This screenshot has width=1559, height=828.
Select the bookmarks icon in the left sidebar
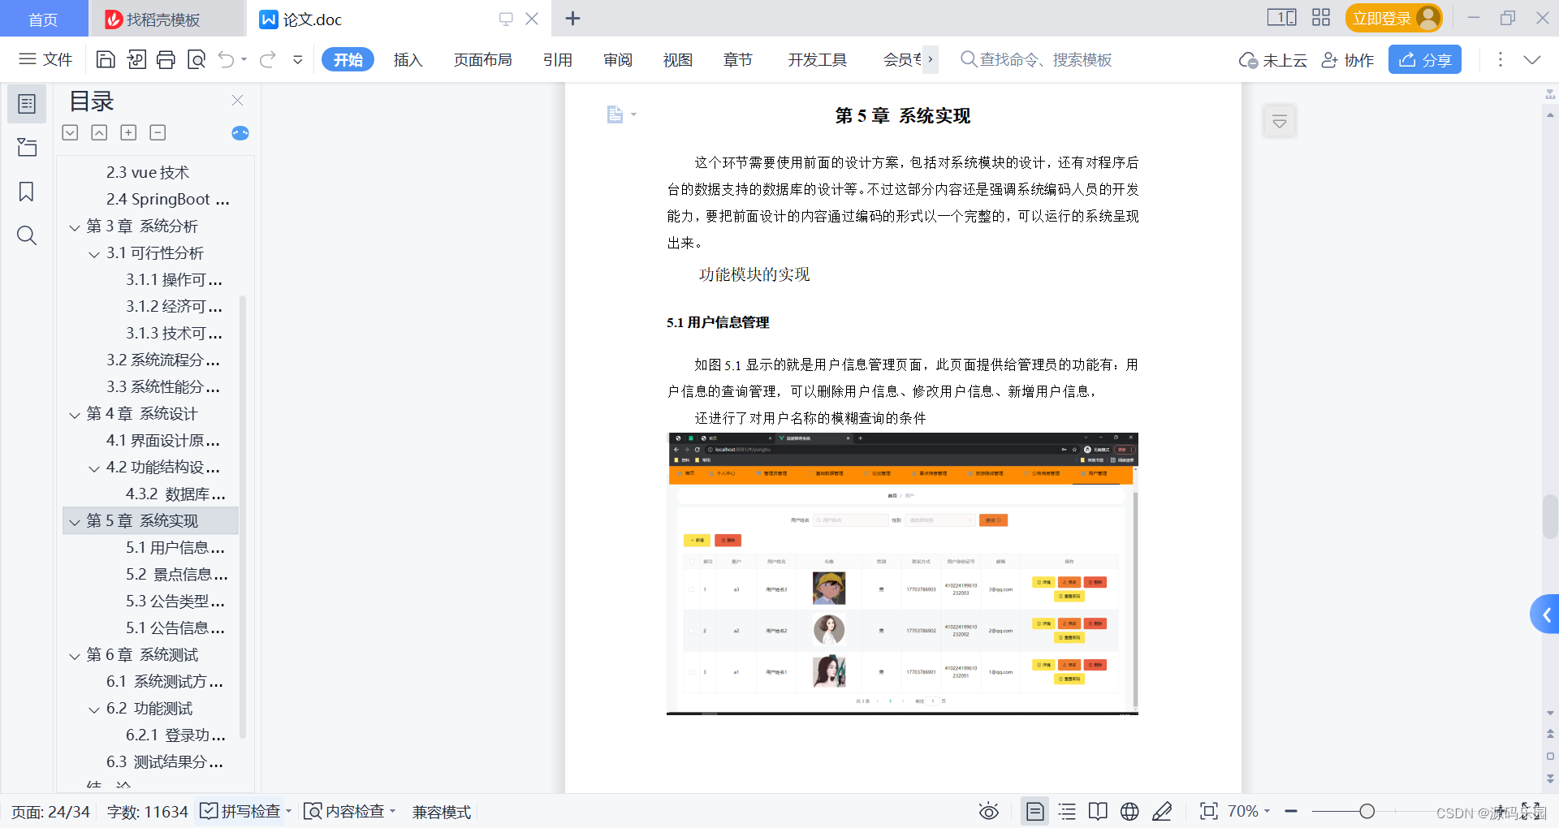(27, 192)
